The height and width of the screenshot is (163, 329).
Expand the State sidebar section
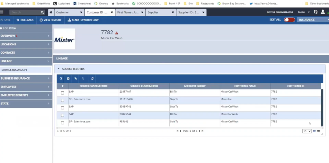(26, 104)
